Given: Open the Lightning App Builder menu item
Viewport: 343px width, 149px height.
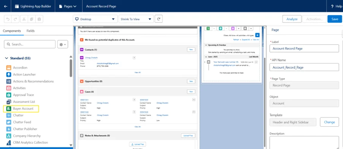Looking at the screenshot, I should point(33,6).
